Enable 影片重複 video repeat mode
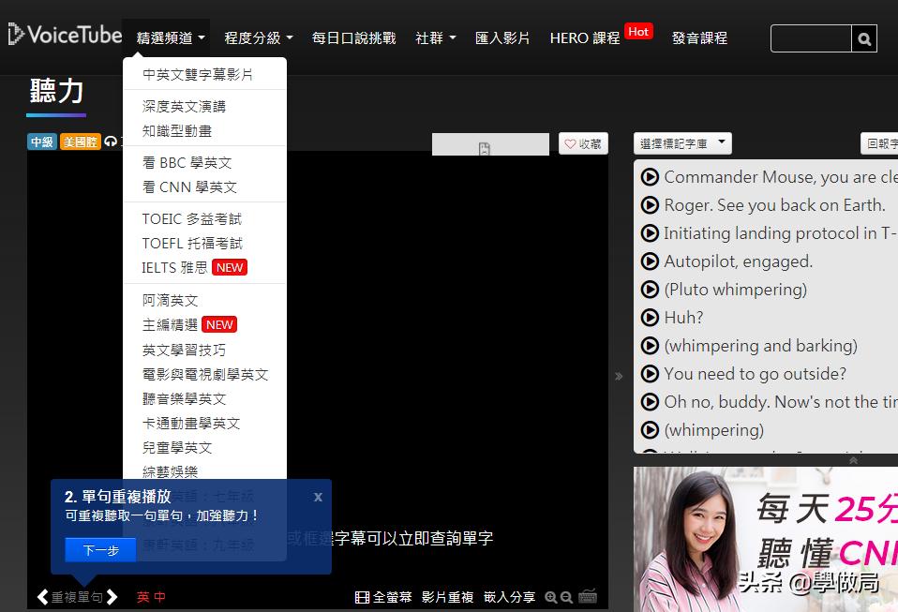This screenshot has width=898, height=612. pyautogui.click(x=447, y=596)
